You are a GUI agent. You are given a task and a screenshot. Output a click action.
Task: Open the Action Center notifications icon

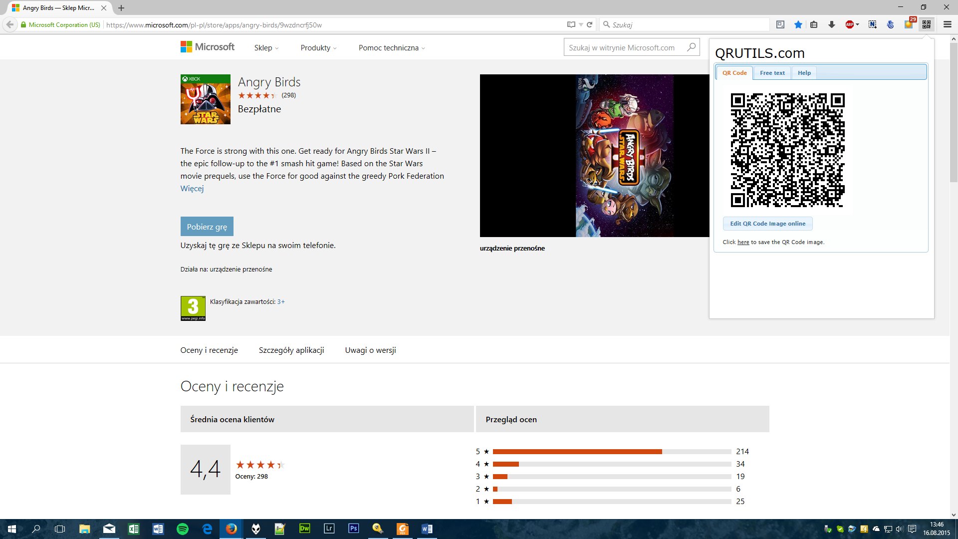(x=912, y=529)
